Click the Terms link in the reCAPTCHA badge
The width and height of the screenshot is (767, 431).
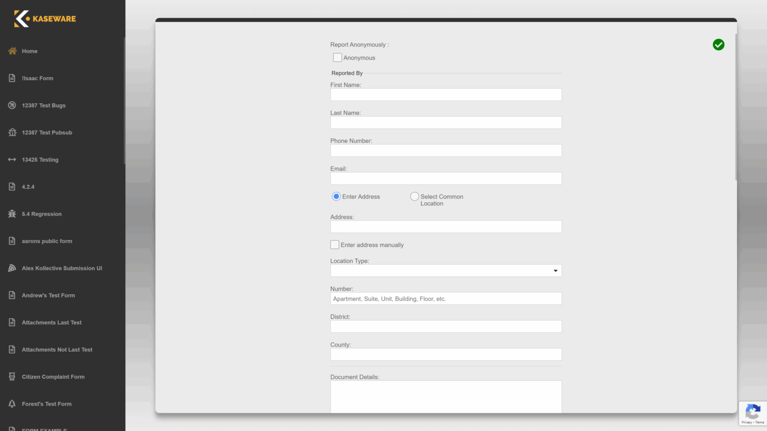[x=760, y=422]
